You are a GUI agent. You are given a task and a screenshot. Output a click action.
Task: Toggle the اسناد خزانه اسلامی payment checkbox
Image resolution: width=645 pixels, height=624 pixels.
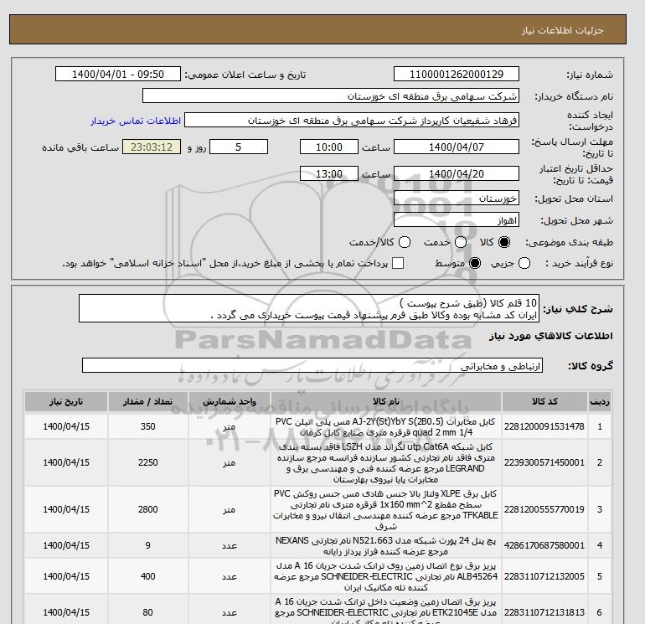click(x=398, y=264)
